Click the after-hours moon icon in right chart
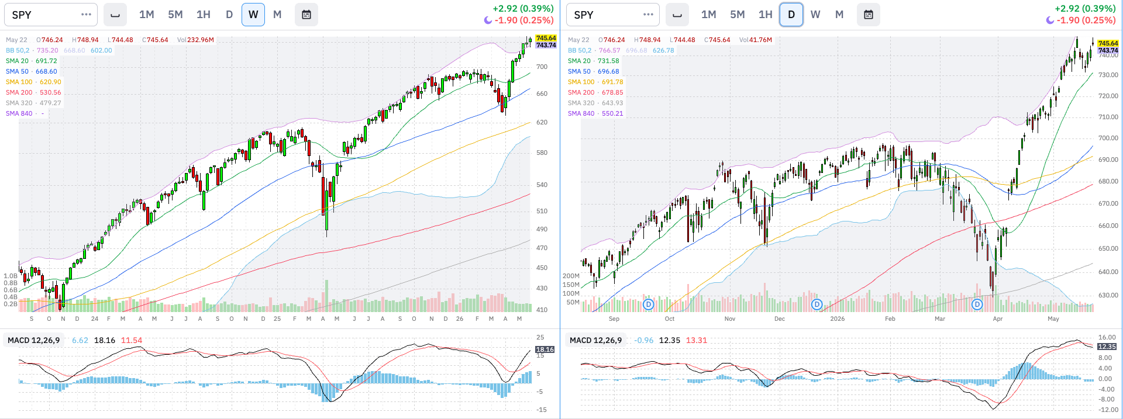 coord(1050,20)
